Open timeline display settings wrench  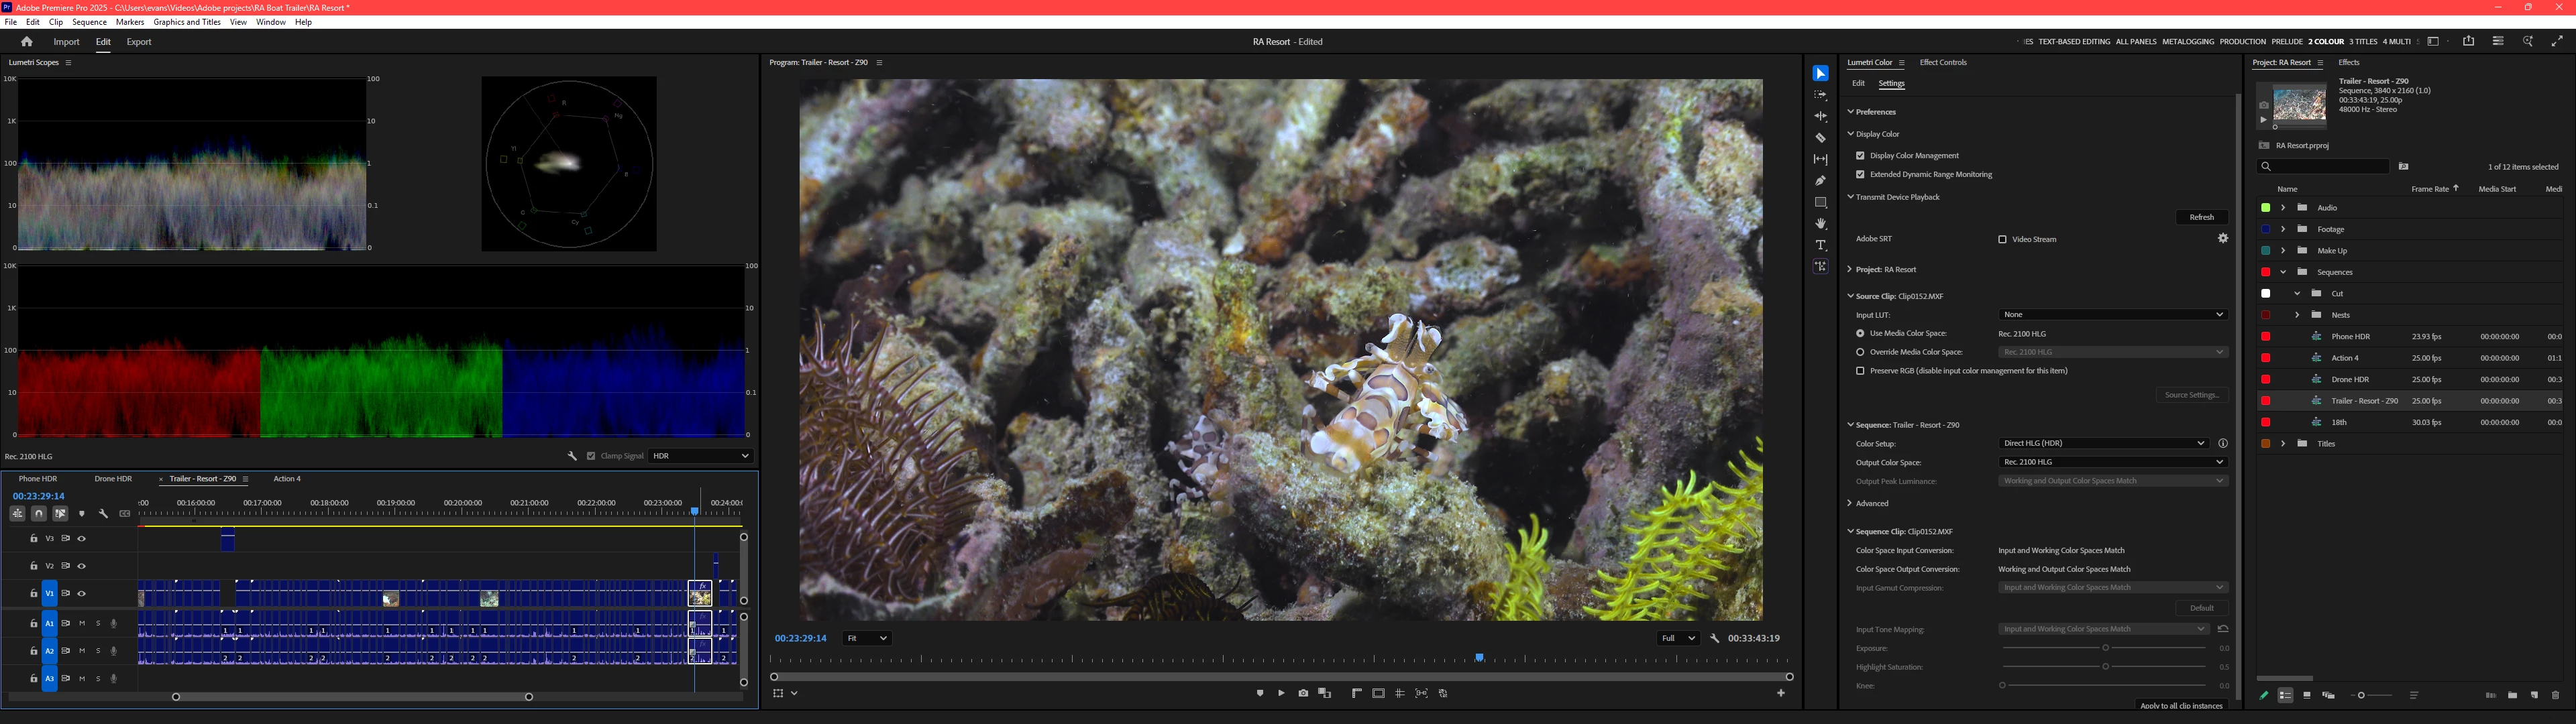point(103,513)
